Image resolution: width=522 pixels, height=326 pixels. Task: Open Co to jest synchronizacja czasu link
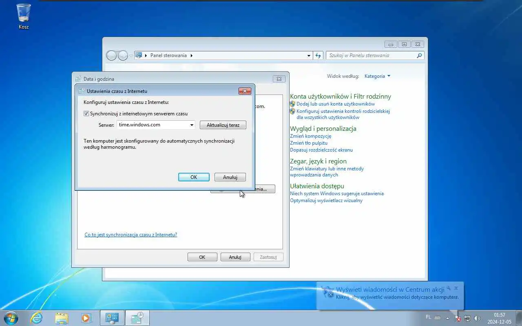click(x=130, y=235)
